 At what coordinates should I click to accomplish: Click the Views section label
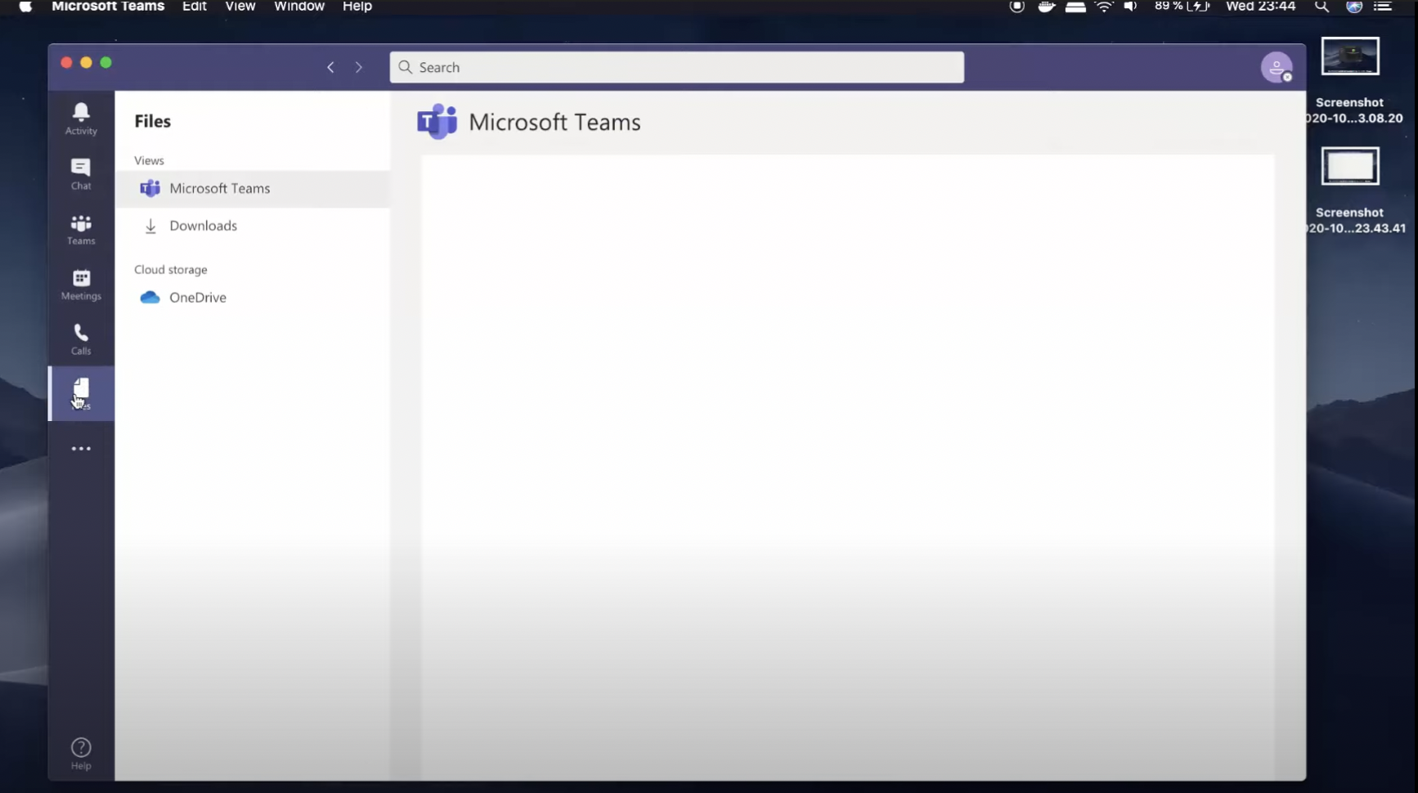(149, 160)
